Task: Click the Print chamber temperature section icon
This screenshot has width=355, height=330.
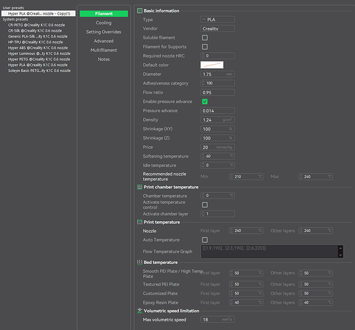Action: [140, 187]
